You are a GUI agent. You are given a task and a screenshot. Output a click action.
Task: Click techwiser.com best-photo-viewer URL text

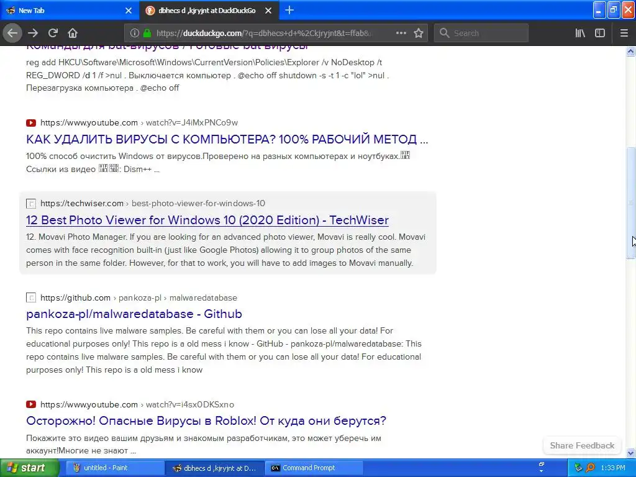153,203
